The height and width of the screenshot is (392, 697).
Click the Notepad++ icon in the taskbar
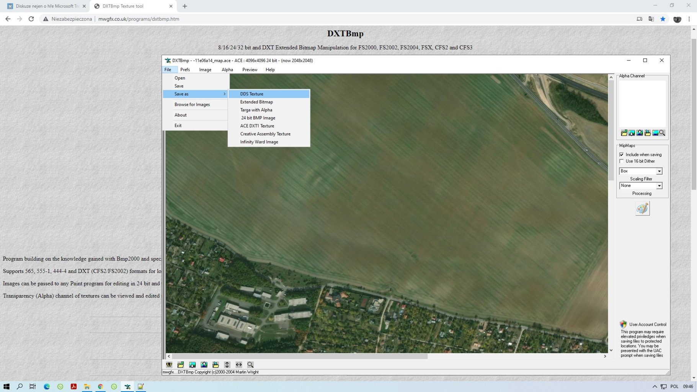pos(141,387)
